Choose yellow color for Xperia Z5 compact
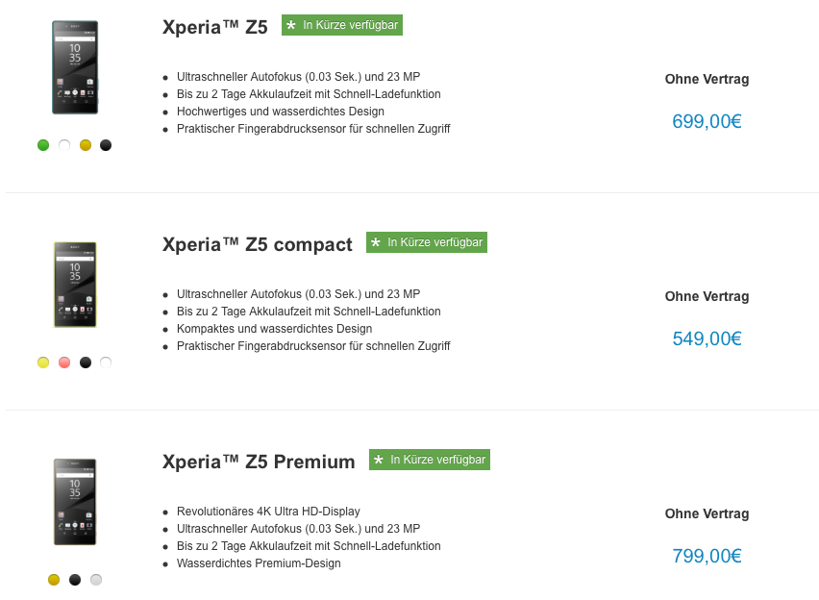 [x=43, y=362]
